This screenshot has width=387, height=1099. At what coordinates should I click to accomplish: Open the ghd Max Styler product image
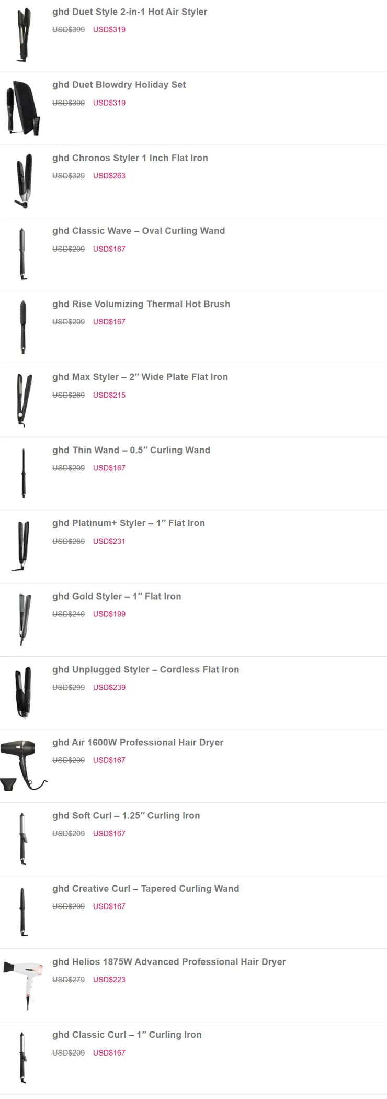24,400
